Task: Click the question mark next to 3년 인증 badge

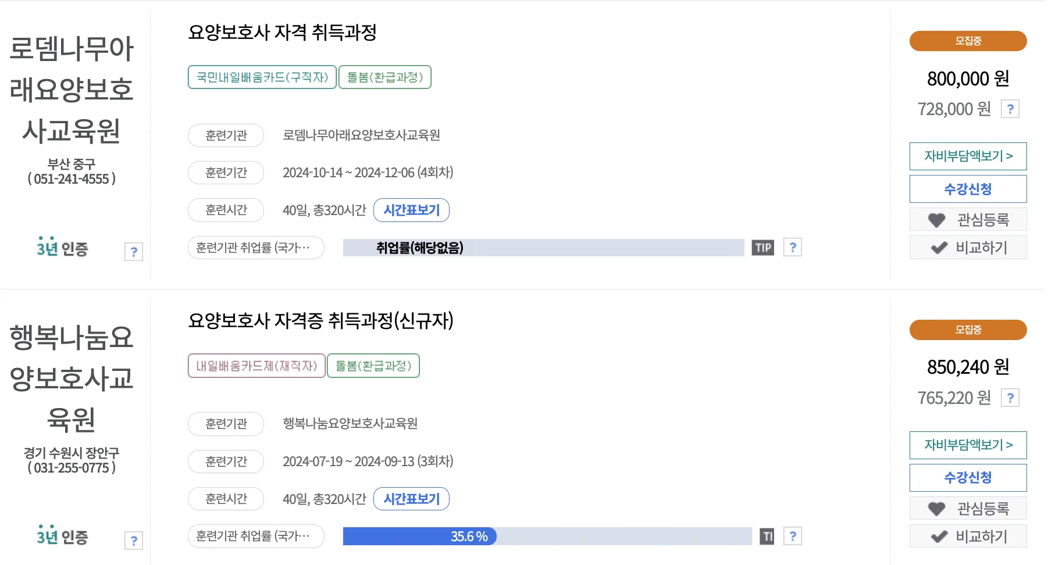Action: pos(134,252)
